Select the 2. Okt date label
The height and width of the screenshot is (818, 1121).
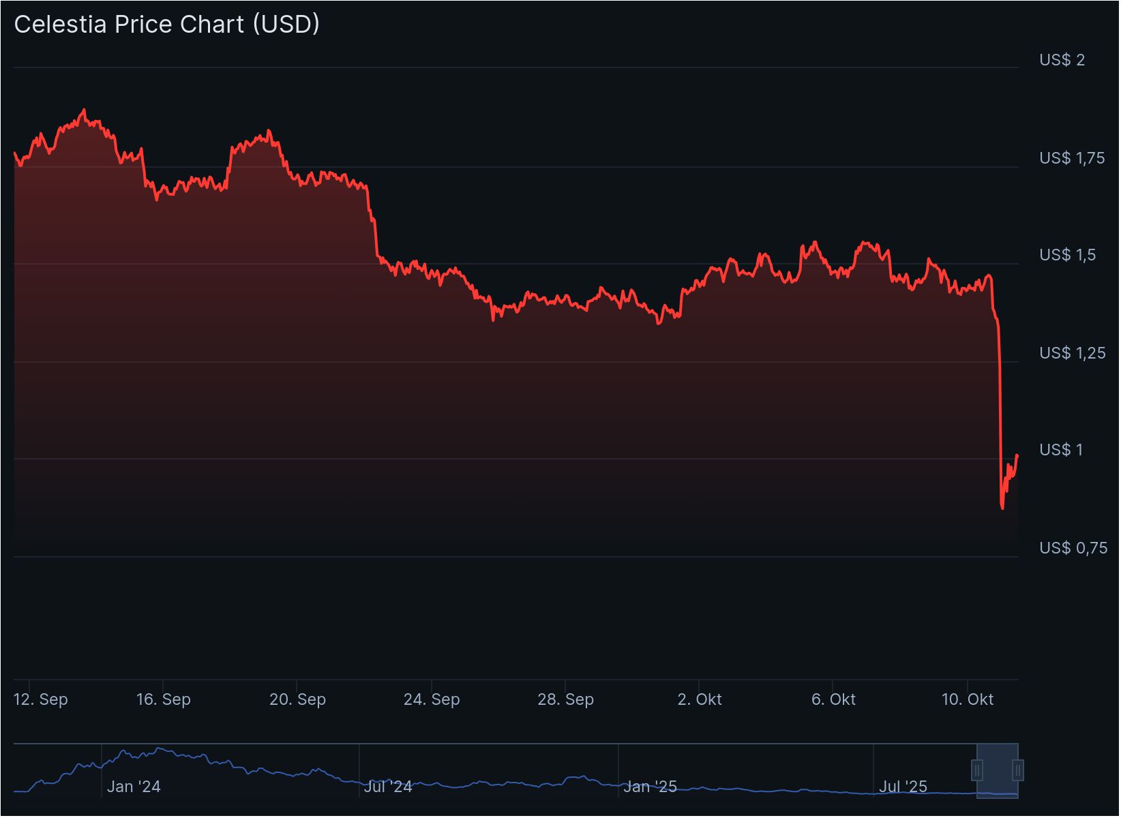coord(700,699)
